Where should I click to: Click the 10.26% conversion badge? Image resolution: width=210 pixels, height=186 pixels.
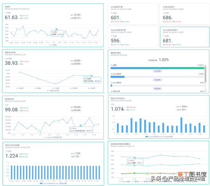tap(157, 80)
